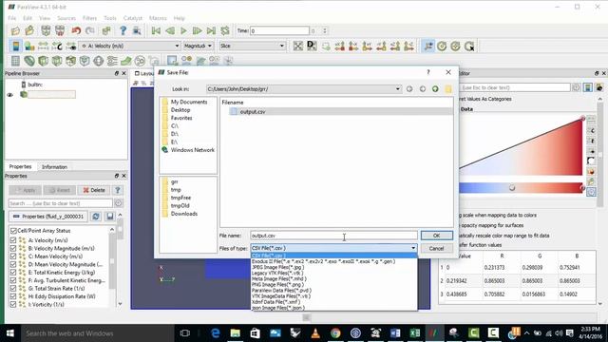The height and width of the screenshot is (342, 608).
Task: Uncheck G: Total Strain Rate array
Action: pos(13,289)
